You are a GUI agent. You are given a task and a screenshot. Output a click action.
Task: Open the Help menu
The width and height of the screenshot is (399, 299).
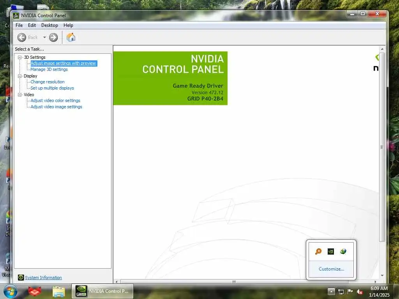(x=68, y=25)
